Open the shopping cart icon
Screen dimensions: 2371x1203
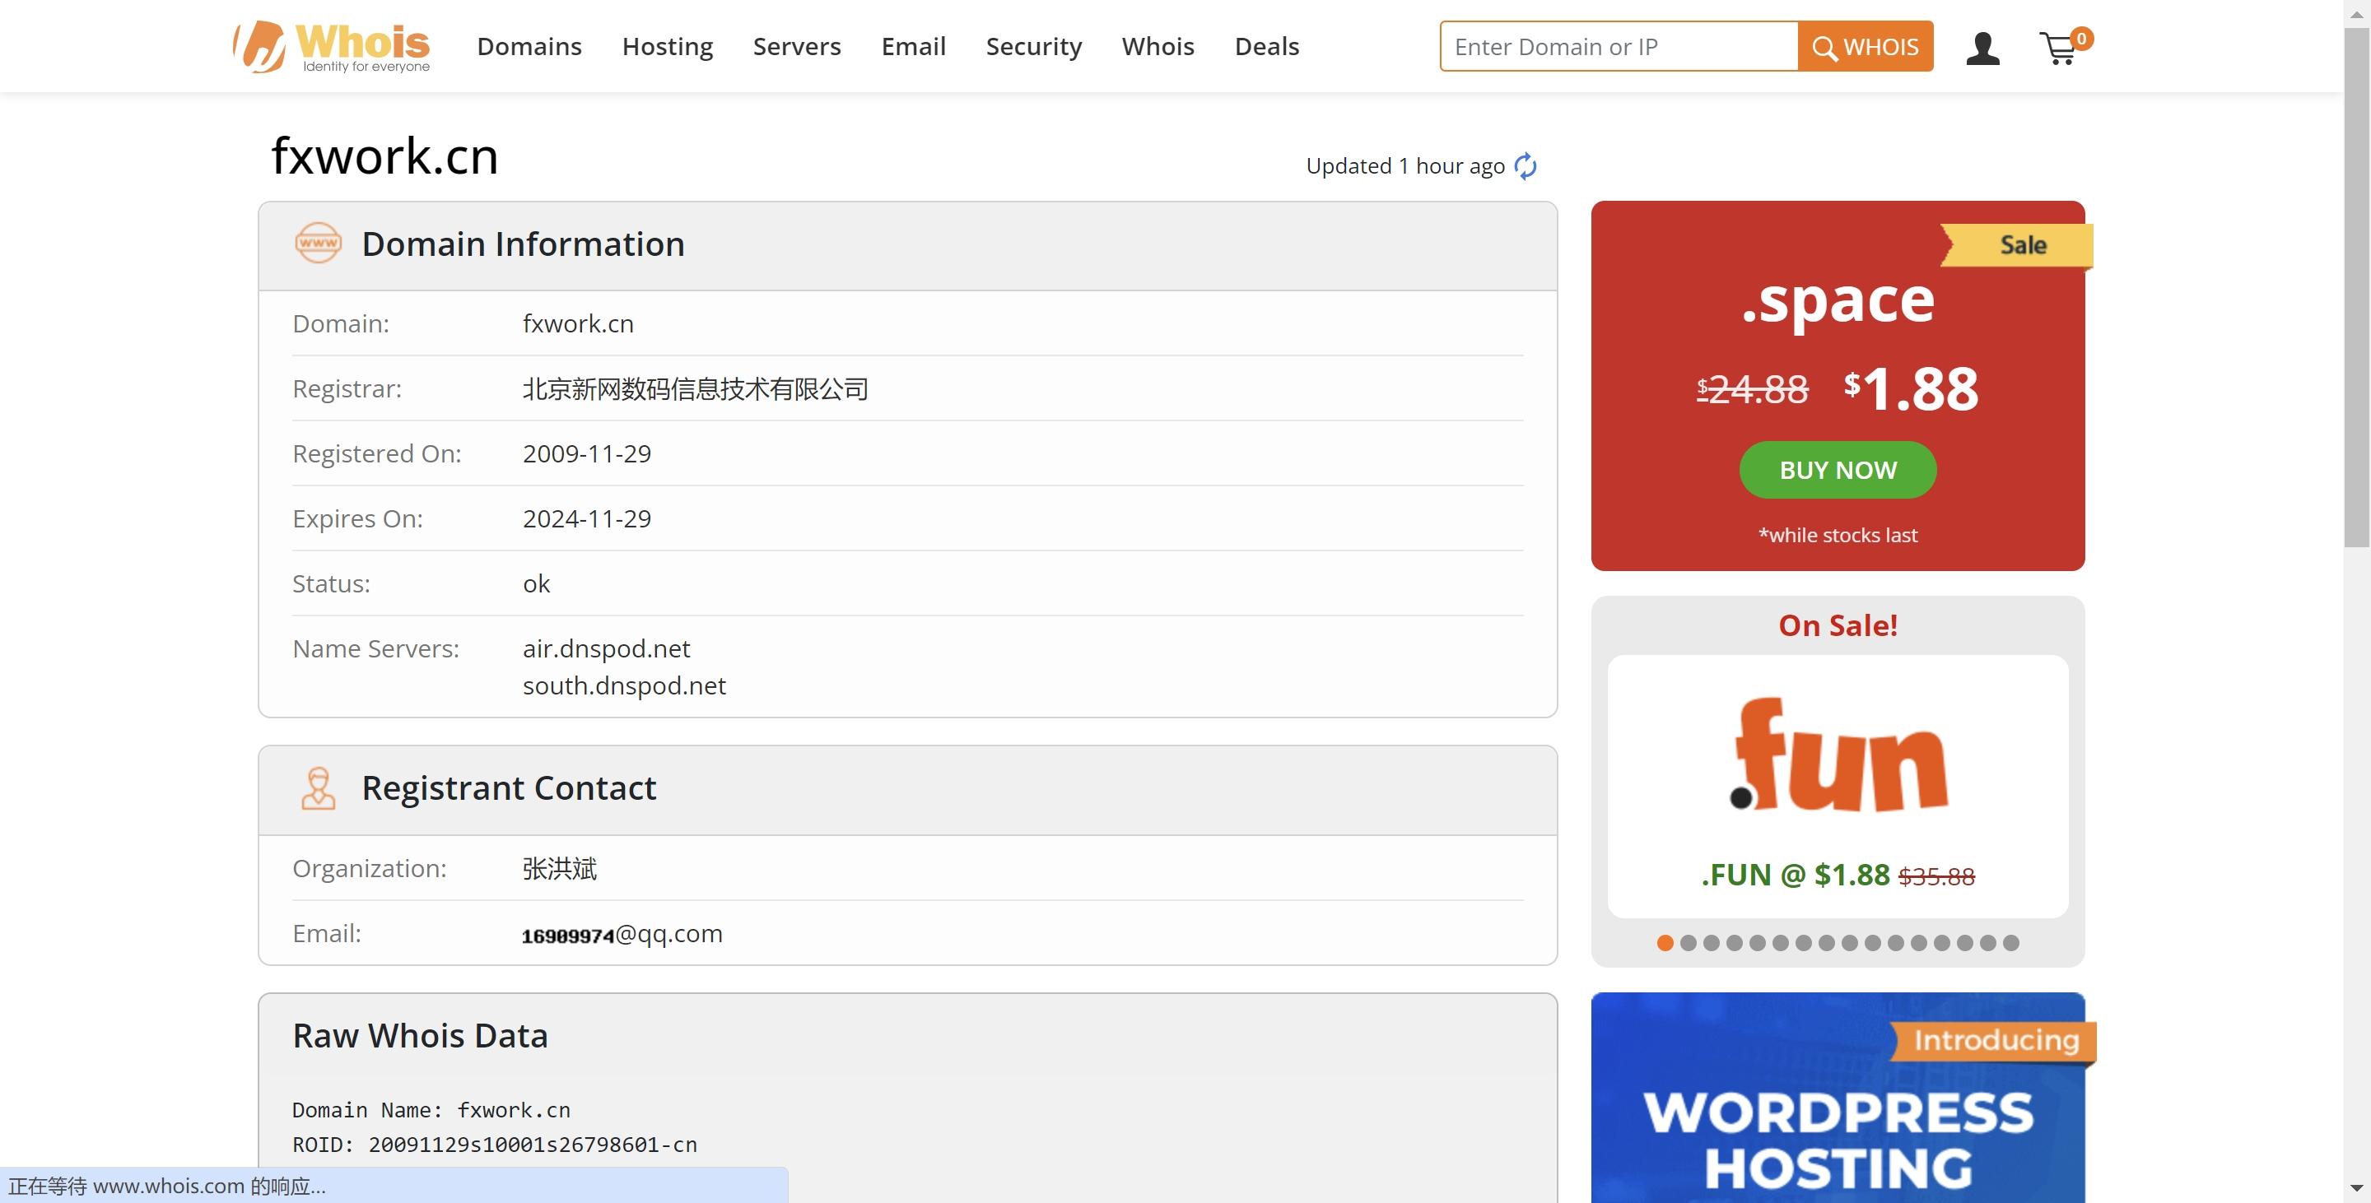pyautogui.click(x=2065, y=46)
